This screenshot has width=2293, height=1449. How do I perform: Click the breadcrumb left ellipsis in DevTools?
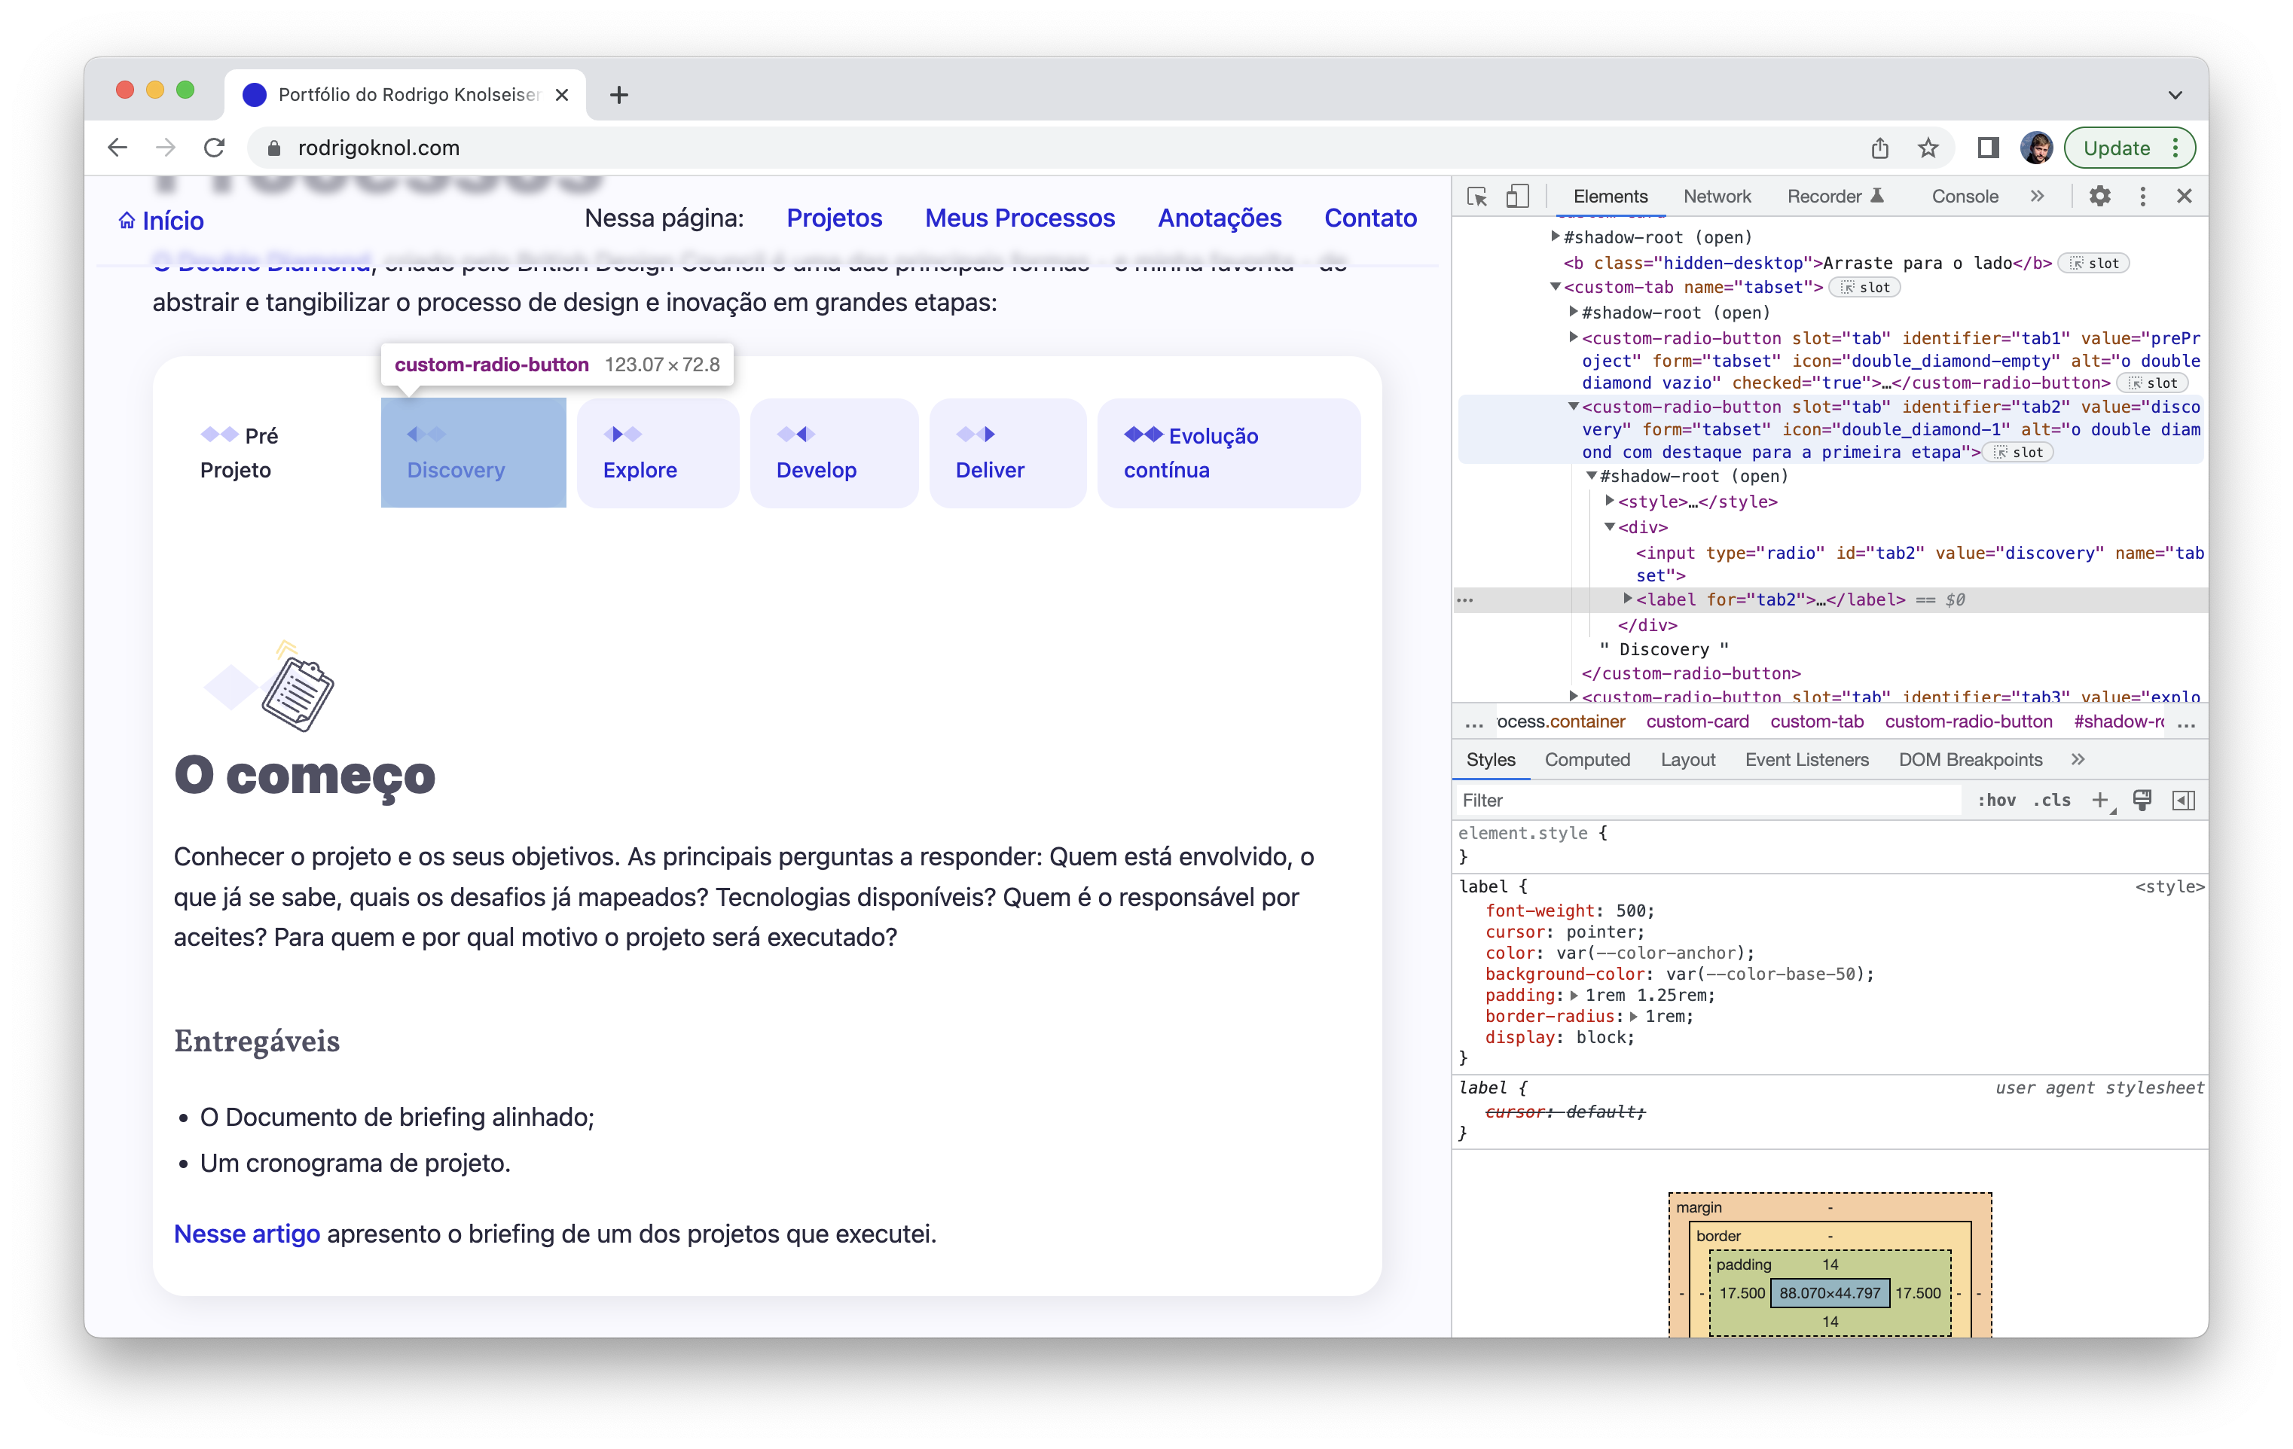click(1474, 724)
